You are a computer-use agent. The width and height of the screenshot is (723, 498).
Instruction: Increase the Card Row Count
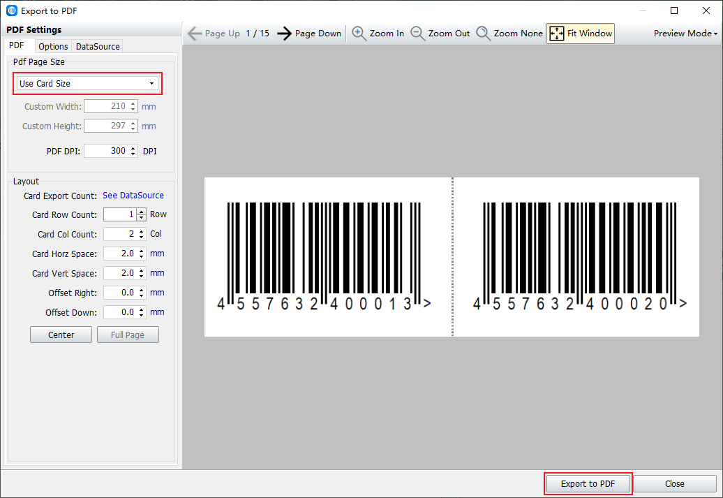(x=142, y=212)
